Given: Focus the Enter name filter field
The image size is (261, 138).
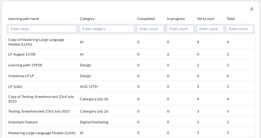Looking at the screenshot, I should [x=42, y=29].
